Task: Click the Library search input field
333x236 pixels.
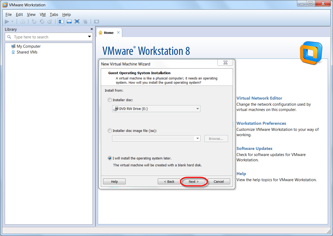Action: (49, 37)
